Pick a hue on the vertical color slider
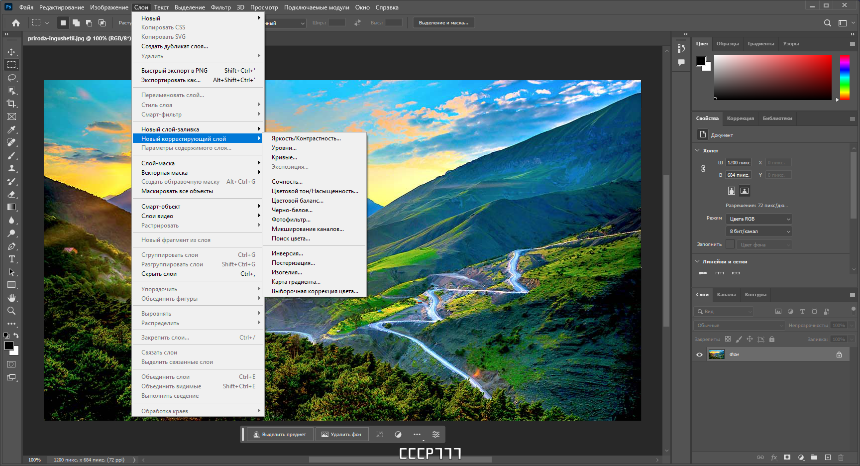This screenshot has width=860, height=466. click(x=845, y=77)
